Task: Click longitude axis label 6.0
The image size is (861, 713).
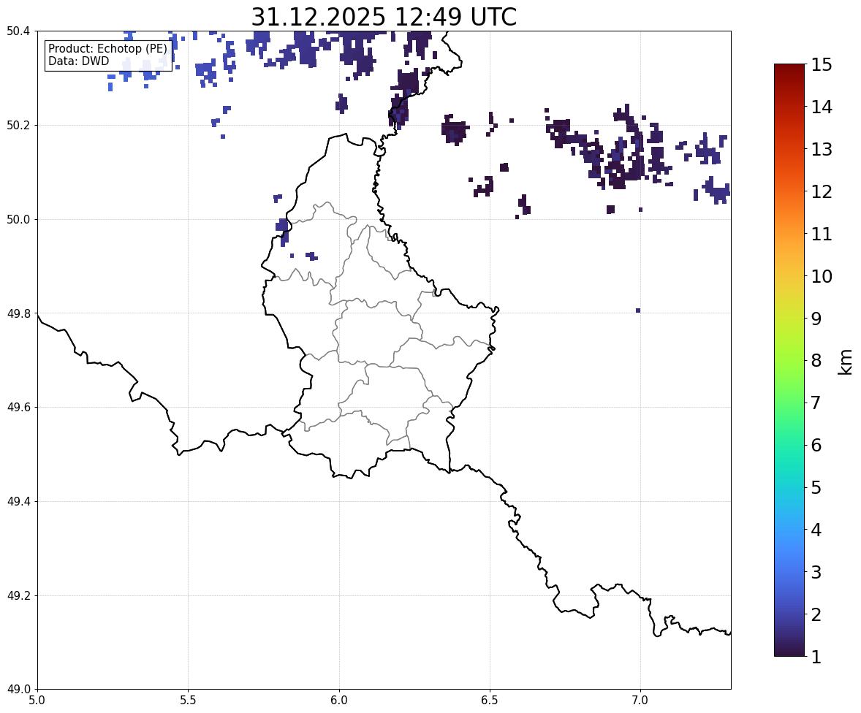Action: click(339, 701)
